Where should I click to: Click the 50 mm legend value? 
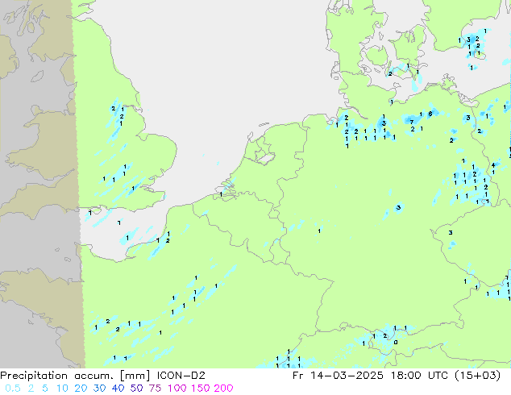(136, 389)
